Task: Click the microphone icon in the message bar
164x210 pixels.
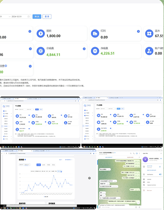Action: click(139, 207)
